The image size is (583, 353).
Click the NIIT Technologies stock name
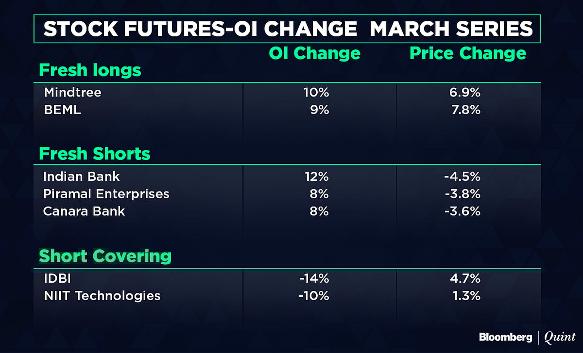[102, 295]
